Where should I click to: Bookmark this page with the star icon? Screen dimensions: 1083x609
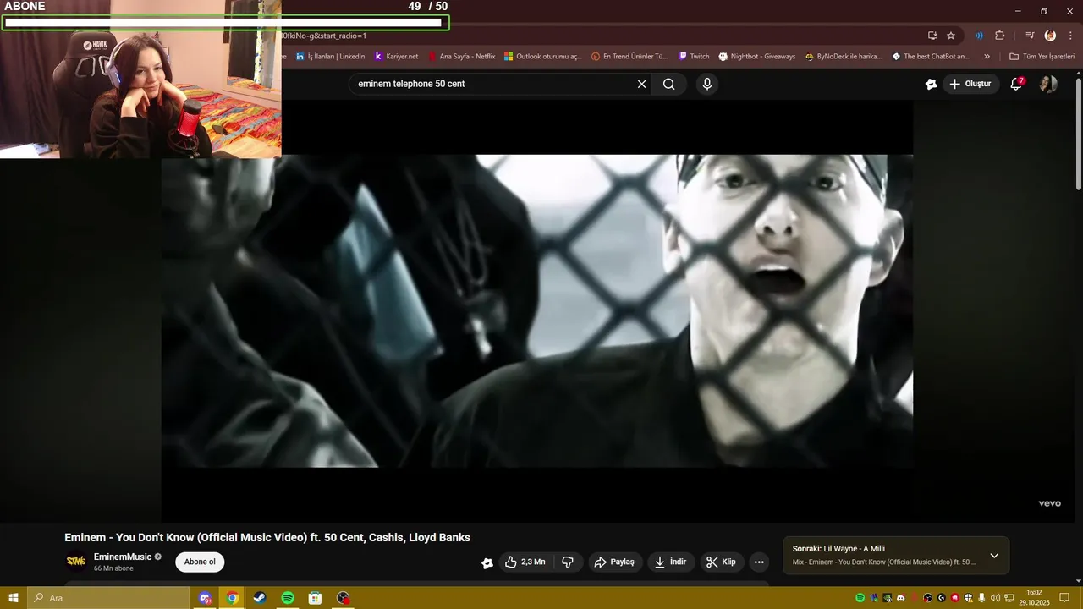[x=951, y=36]
